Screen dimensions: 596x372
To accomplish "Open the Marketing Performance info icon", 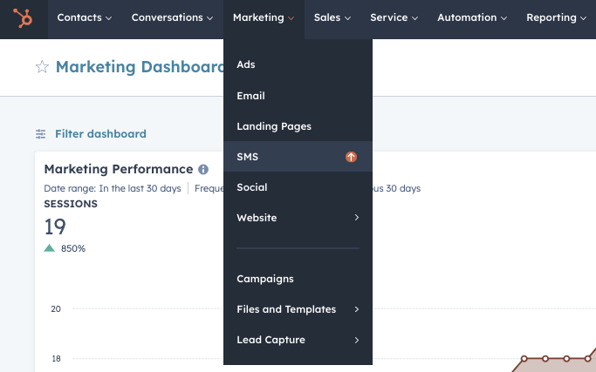I will (x=203, y=169).
